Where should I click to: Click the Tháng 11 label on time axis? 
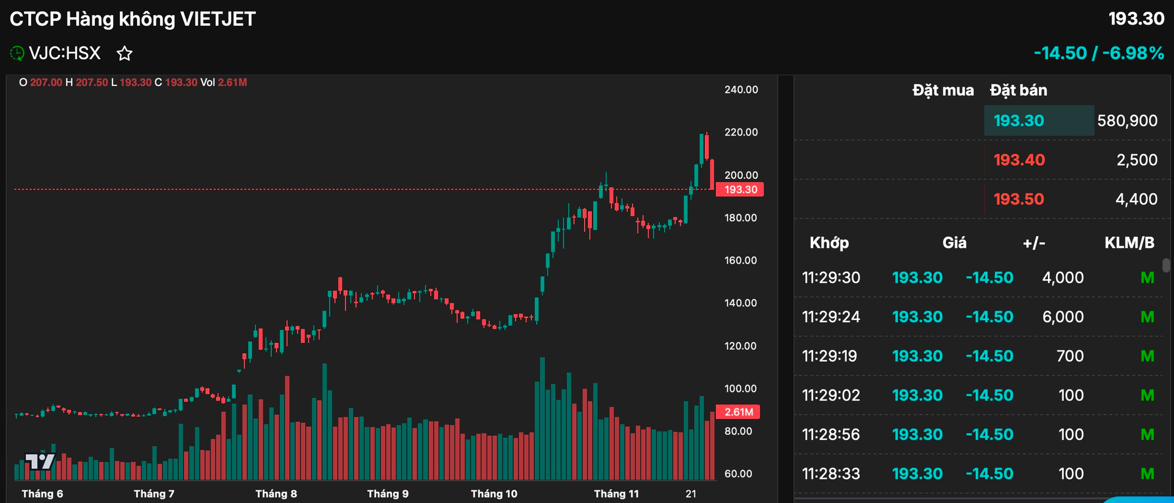coord(616,494)
